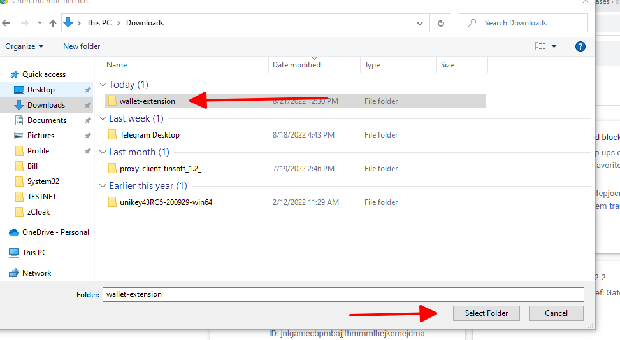Open OneDrive - Personal in sidebar
The width and height of the screenshot is (620, 340).
coord(55,232)
